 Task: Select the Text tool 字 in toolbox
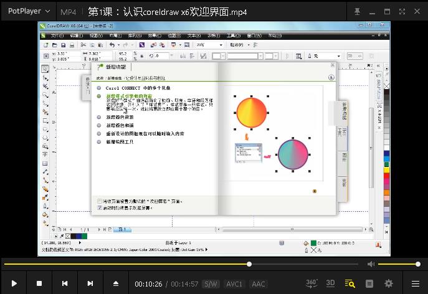click(x=45, y=154)
